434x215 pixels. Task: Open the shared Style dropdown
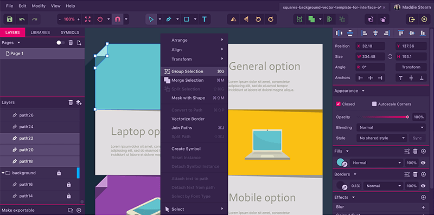[382, 138]
